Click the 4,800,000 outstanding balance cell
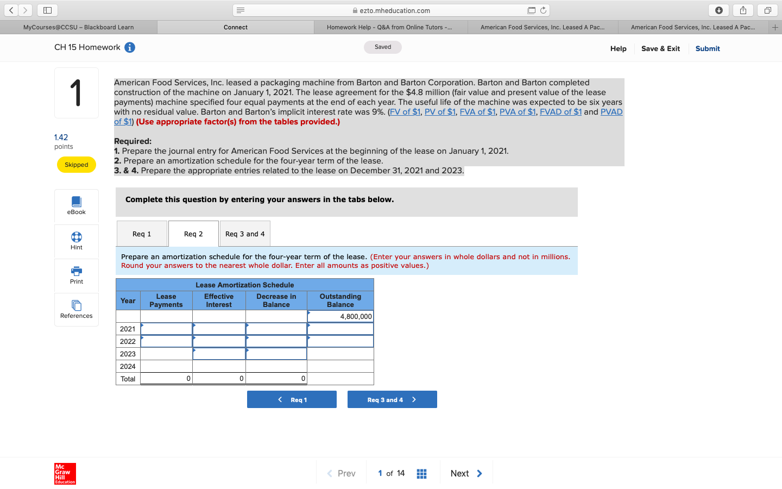The width and height of the screenshot is (782, 489). tap(340, 316)
